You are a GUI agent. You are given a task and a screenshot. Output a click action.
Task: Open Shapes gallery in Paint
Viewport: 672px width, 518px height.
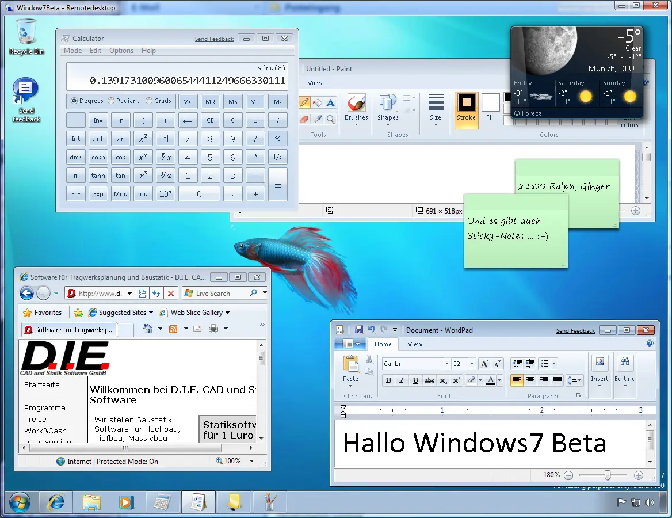388,109
